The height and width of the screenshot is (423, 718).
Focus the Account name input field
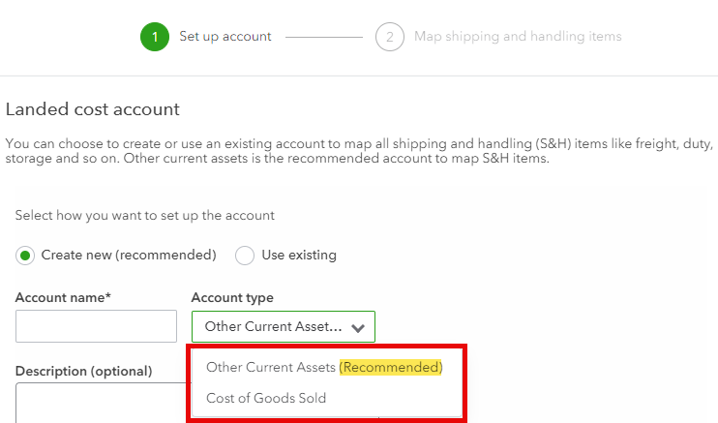coord(96,326)
